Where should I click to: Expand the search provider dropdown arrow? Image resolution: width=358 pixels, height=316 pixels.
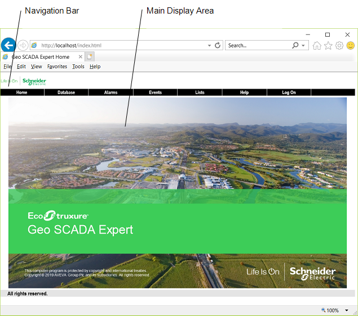(303, 45)
